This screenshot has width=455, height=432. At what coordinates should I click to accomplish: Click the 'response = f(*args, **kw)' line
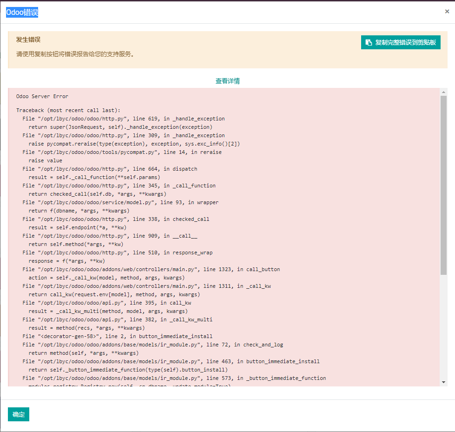click(x=67, y=261)
